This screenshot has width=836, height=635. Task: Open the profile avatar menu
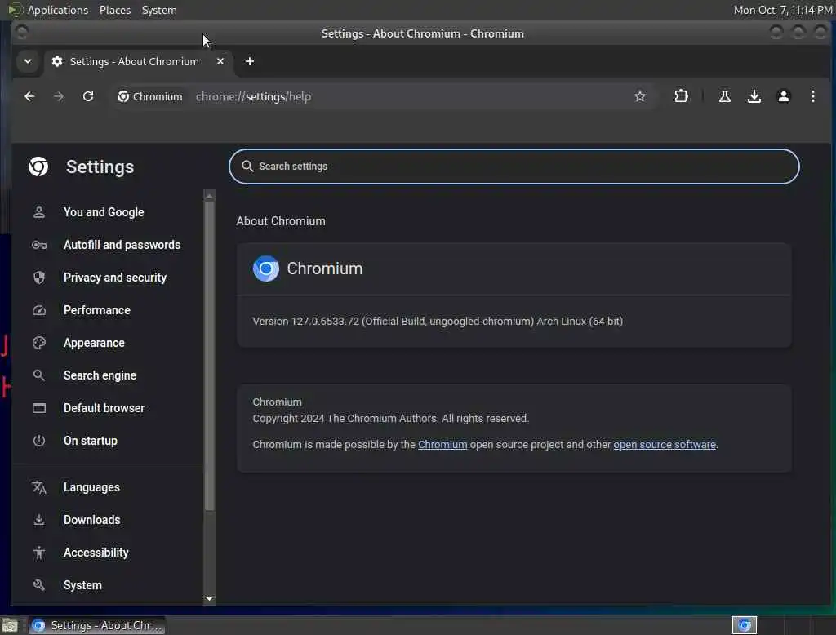click(783, 96)
